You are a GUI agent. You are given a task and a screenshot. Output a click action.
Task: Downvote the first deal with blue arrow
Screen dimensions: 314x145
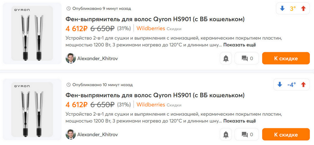[x=282, y=8]
